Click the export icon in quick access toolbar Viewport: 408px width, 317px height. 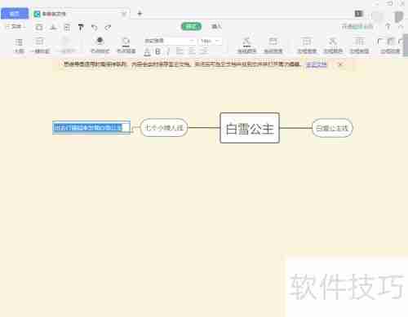[x=53, y=27]
